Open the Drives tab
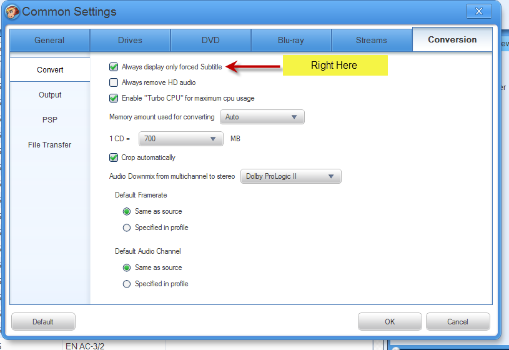509x350 pixels. coord(130,40)
